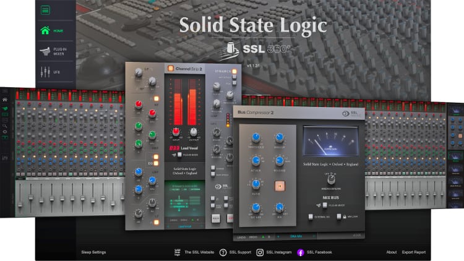Open the About page
The height and width of the screenshot is (261, 464).
coord(392,252)
